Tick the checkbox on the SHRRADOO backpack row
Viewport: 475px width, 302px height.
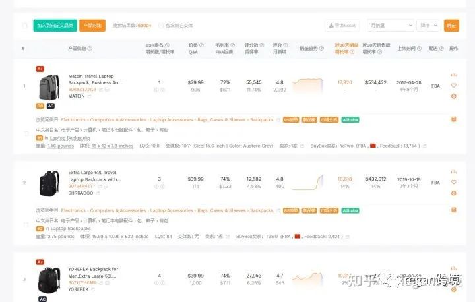pyautogui.click(x=26, y=224)
